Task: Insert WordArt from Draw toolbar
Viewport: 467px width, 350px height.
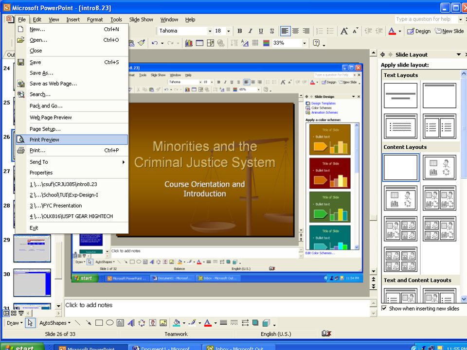Action: point(131,323)
